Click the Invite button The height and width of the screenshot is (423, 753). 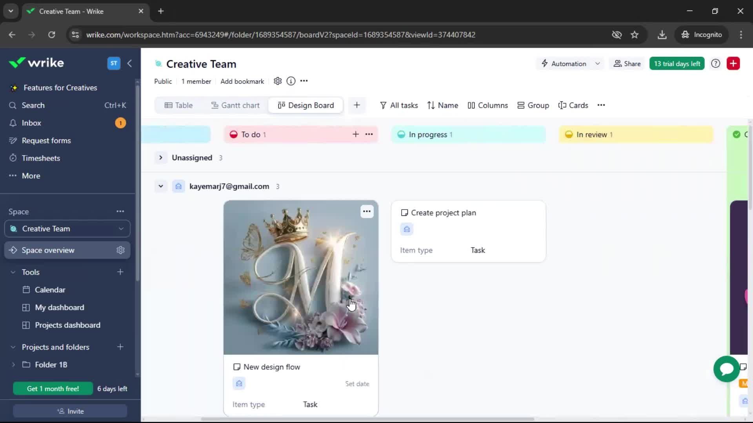coord(70,411)
